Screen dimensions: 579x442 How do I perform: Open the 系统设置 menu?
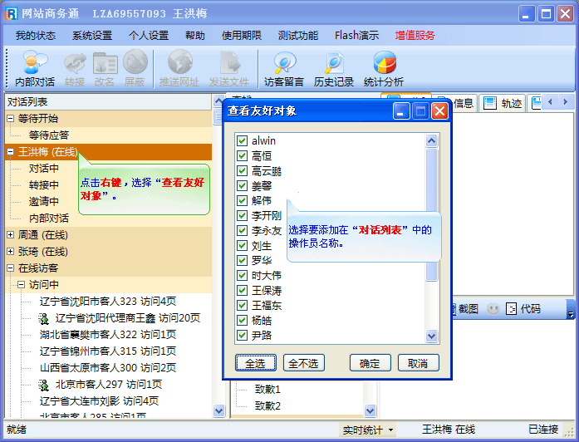tap(91, 36)
